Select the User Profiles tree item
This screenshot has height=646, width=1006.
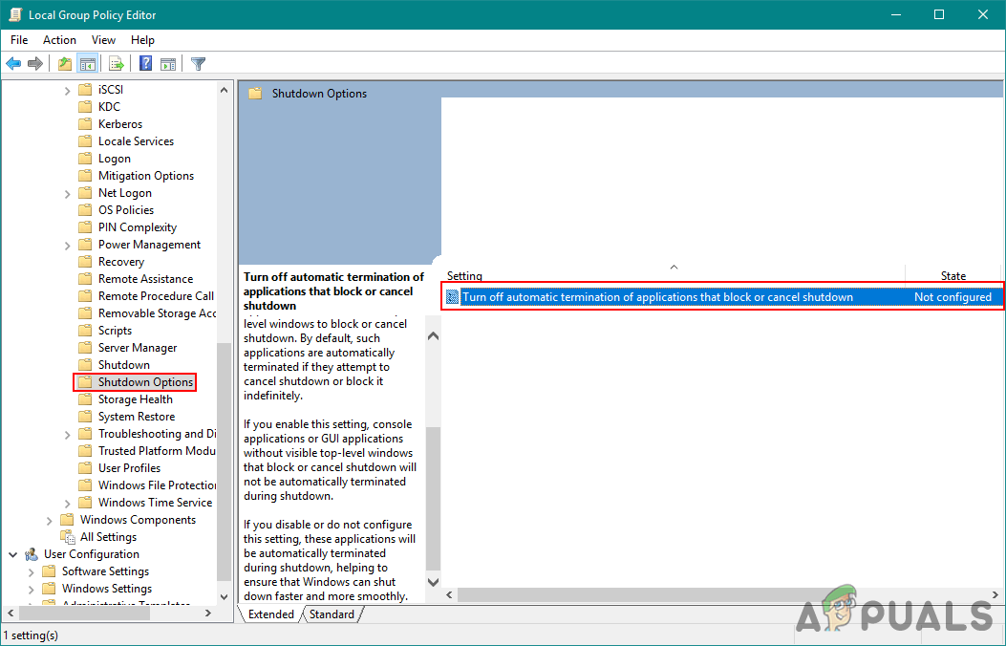(129, 468)
